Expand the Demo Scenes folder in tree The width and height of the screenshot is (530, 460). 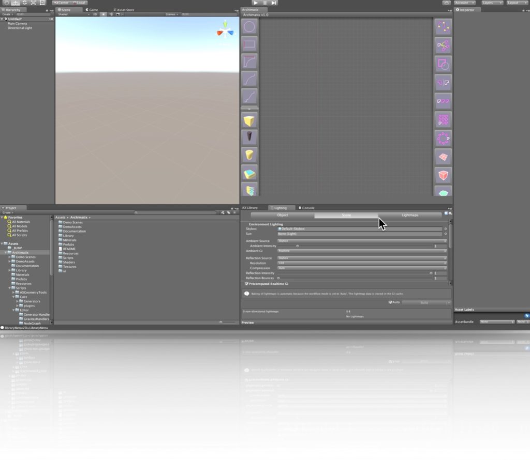point(9,257)
